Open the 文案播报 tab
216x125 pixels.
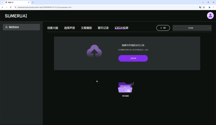(x=86, y=28)
